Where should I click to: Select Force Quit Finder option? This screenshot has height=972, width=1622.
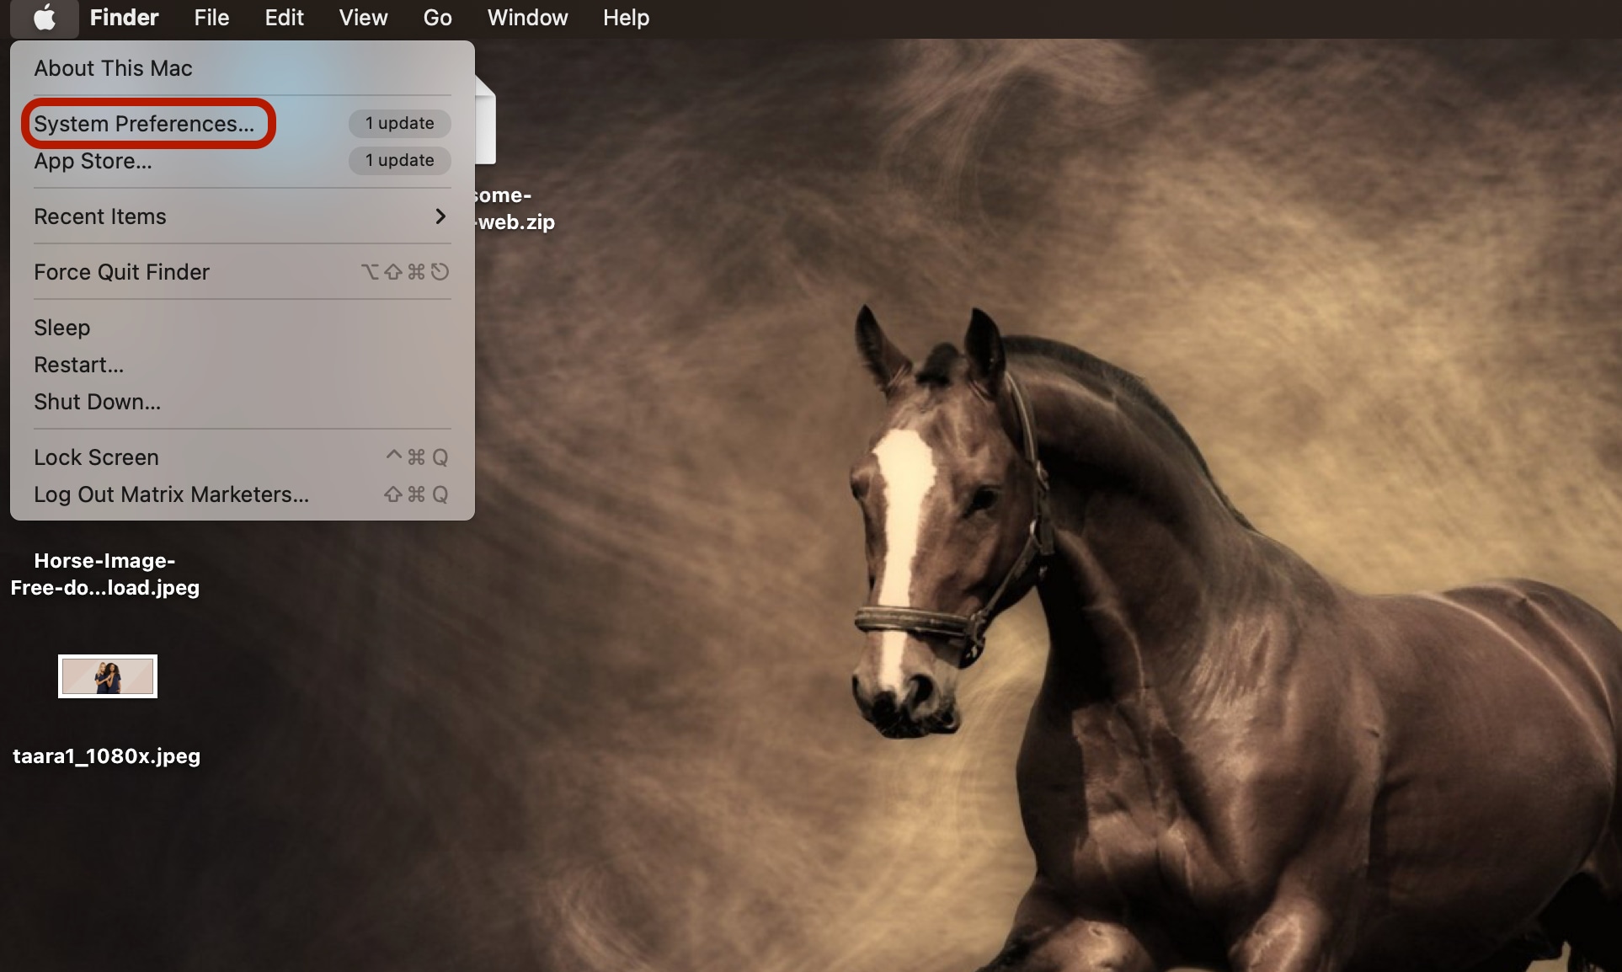tap(121, 270)
